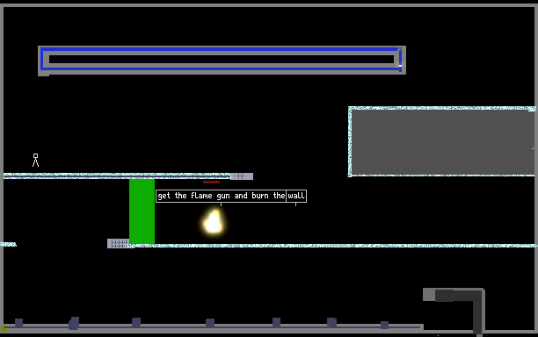Click the small dark red bar
Screen dimensions: 538x337
tap(211, 182)
